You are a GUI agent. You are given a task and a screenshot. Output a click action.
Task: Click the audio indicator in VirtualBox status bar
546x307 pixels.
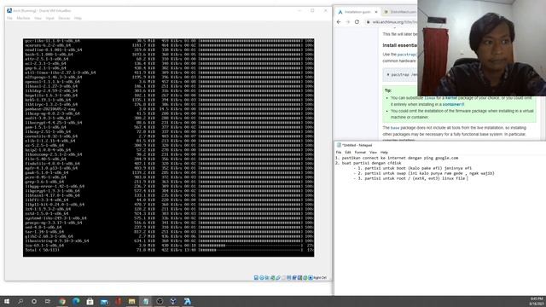point(267,278)
